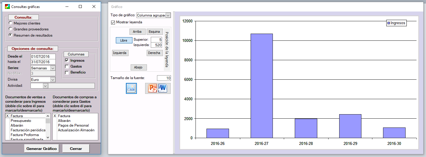This screenshot has width=426, height=157.
Task: Set legend position to Arriba
Action: (137, 32)
